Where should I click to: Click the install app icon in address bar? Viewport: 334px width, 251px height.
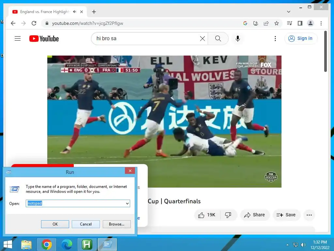click(256, 23)
